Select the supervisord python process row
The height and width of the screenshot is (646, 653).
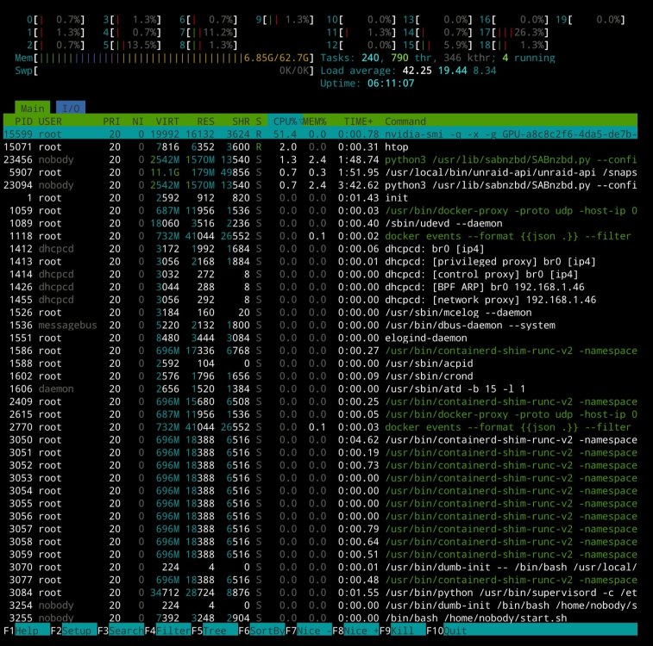click(320, 593)
